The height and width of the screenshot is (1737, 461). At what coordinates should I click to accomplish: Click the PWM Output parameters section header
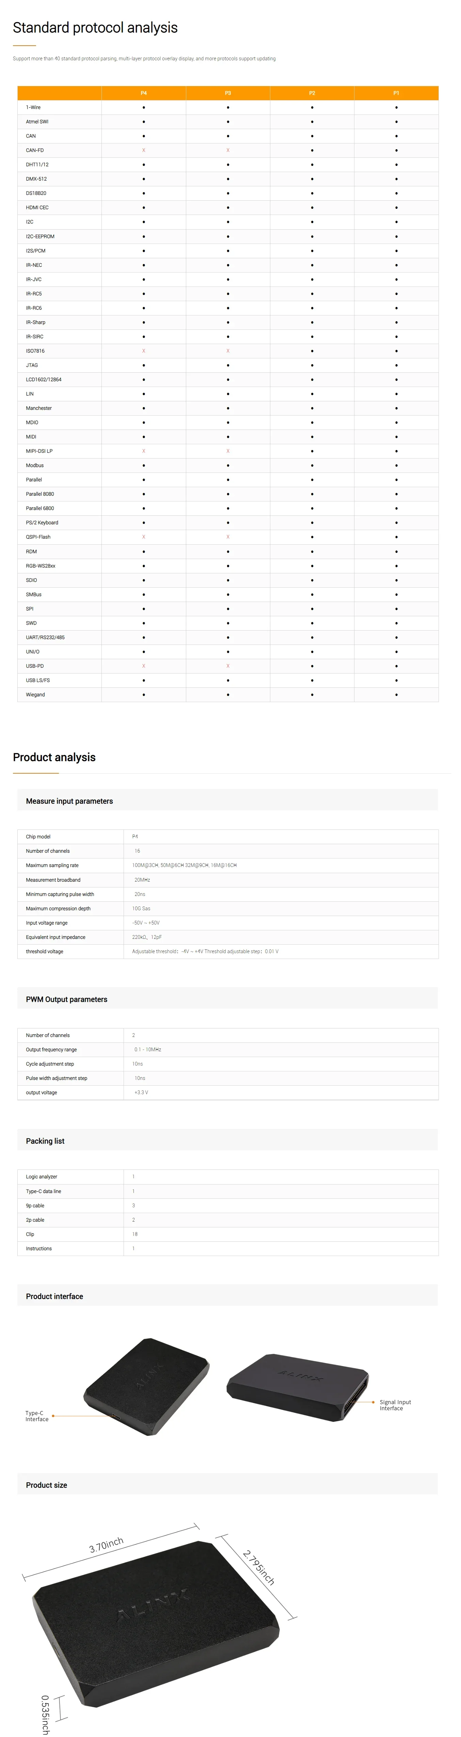click(x=67, y=999)
